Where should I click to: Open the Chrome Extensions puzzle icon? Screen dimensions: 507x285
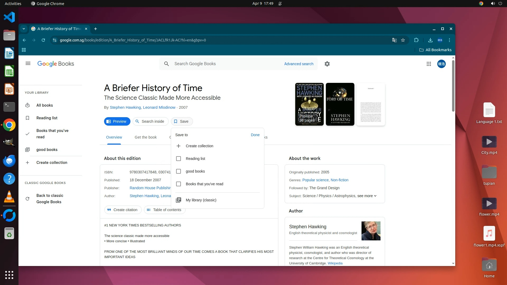coord(416,40)
